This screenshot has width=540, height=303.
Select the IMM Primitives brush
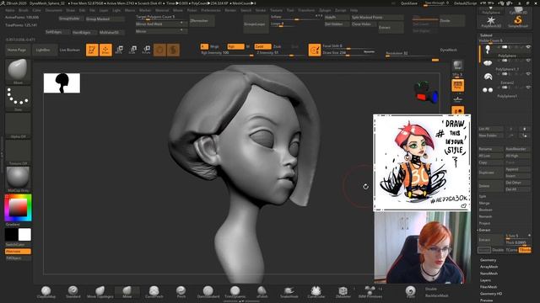(370, 292)
